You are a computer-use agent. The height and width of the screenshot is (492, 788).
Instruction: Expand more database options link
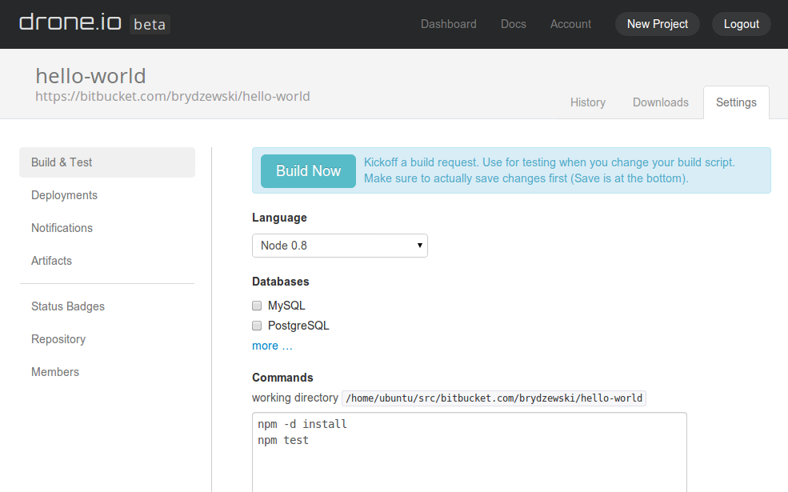272,346
